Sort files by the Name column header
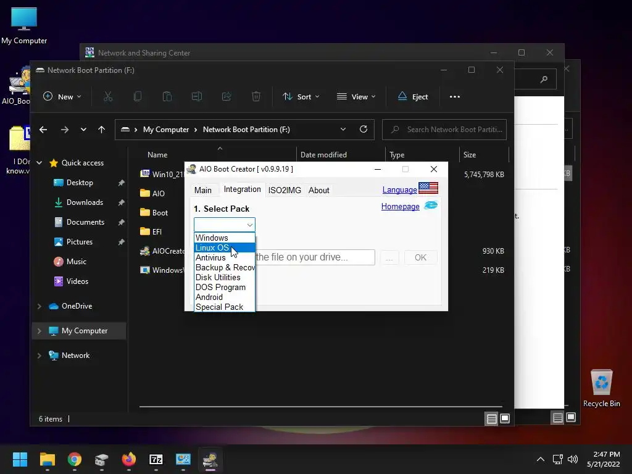 (x=157, y=155)
